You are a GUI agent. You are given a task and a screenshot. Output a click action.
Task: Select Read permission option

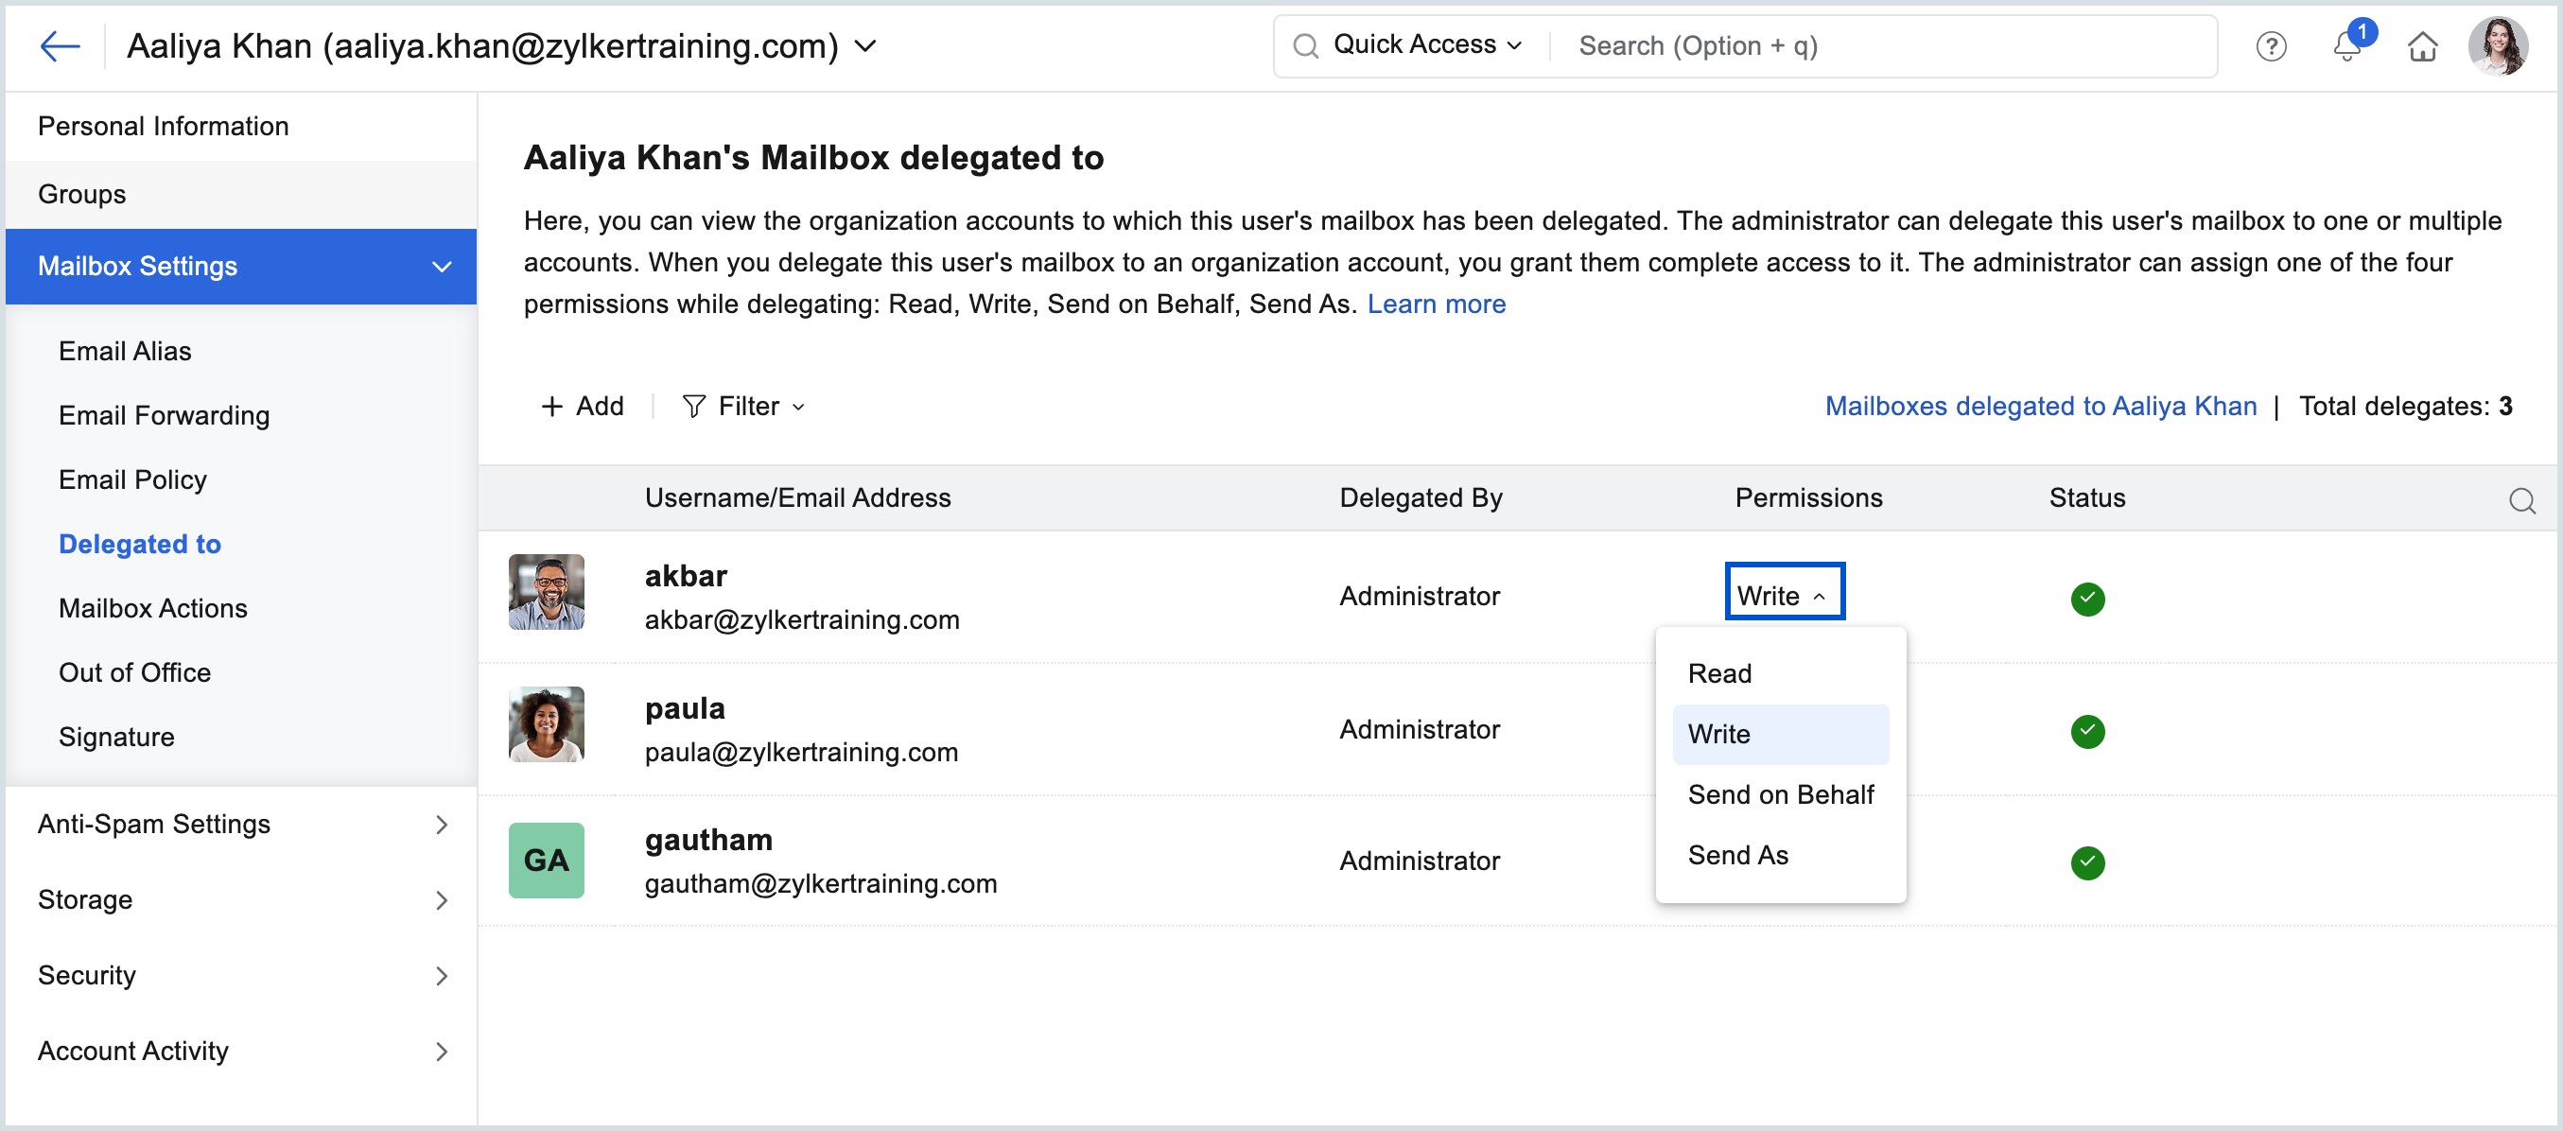tap(1719, 673)
